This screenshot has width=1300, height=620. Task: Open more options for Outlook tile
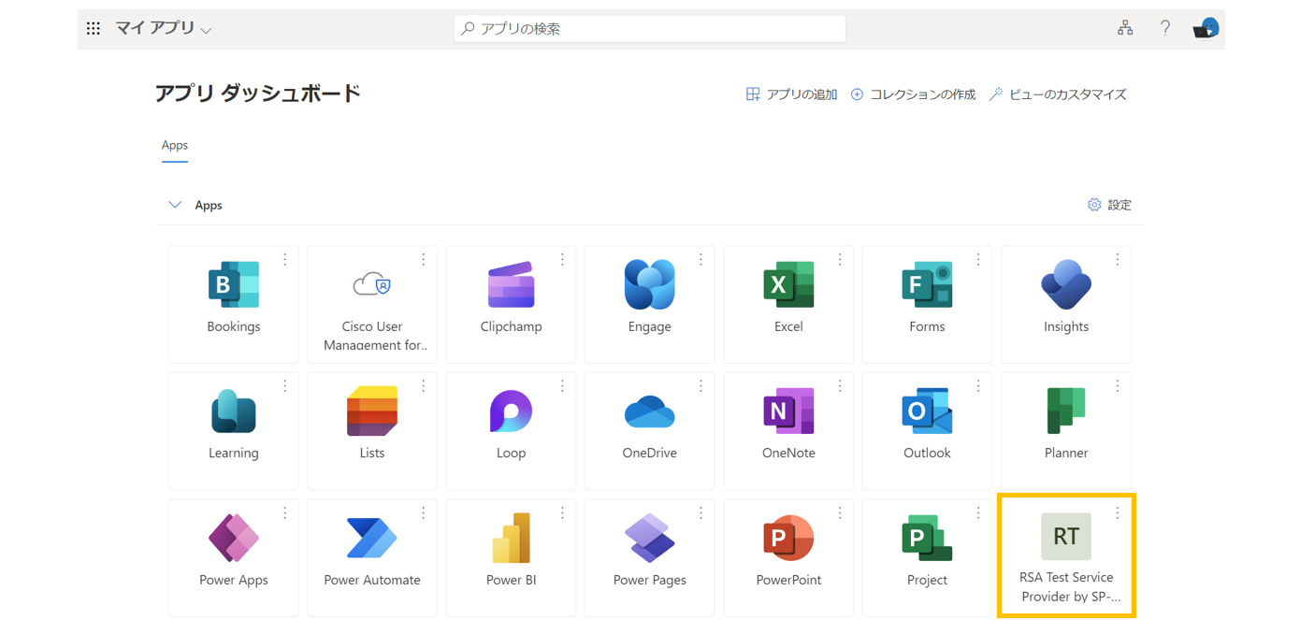coord(979,386)
